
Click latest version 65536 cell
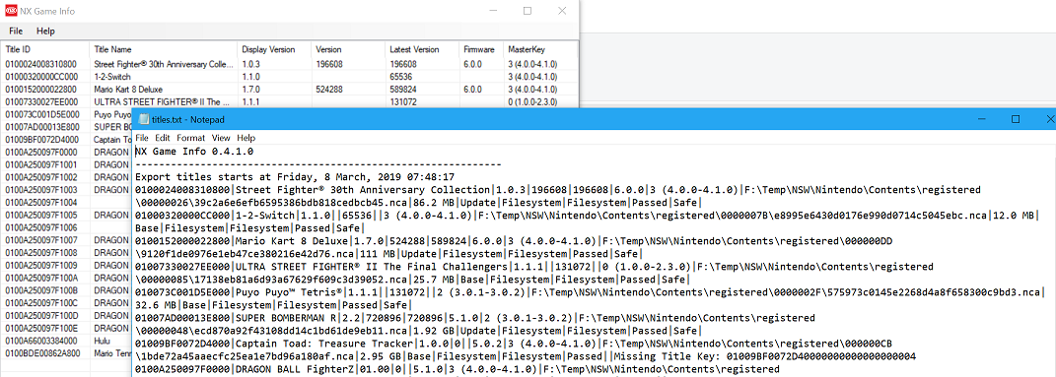click(x=400, y=78)
